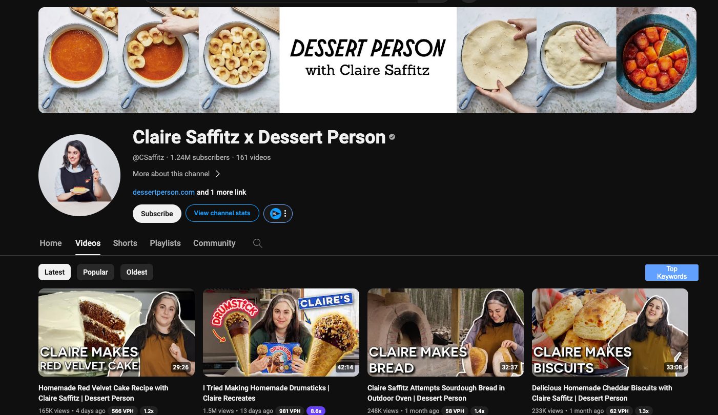This screenshot has height=415, width=718.
Task: Click the 8.6x purple outlier badge
Action: click(316, 411)
